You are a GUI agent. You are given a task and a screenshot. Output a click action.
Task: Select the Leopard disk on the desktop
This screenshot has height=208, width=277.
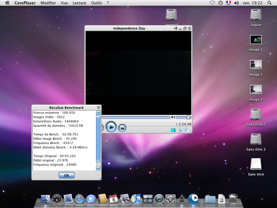tap(171, 15)
